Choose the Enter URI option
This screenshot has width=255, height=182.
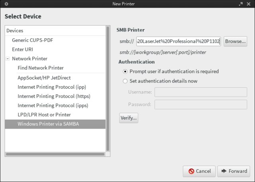click(23, 49)
